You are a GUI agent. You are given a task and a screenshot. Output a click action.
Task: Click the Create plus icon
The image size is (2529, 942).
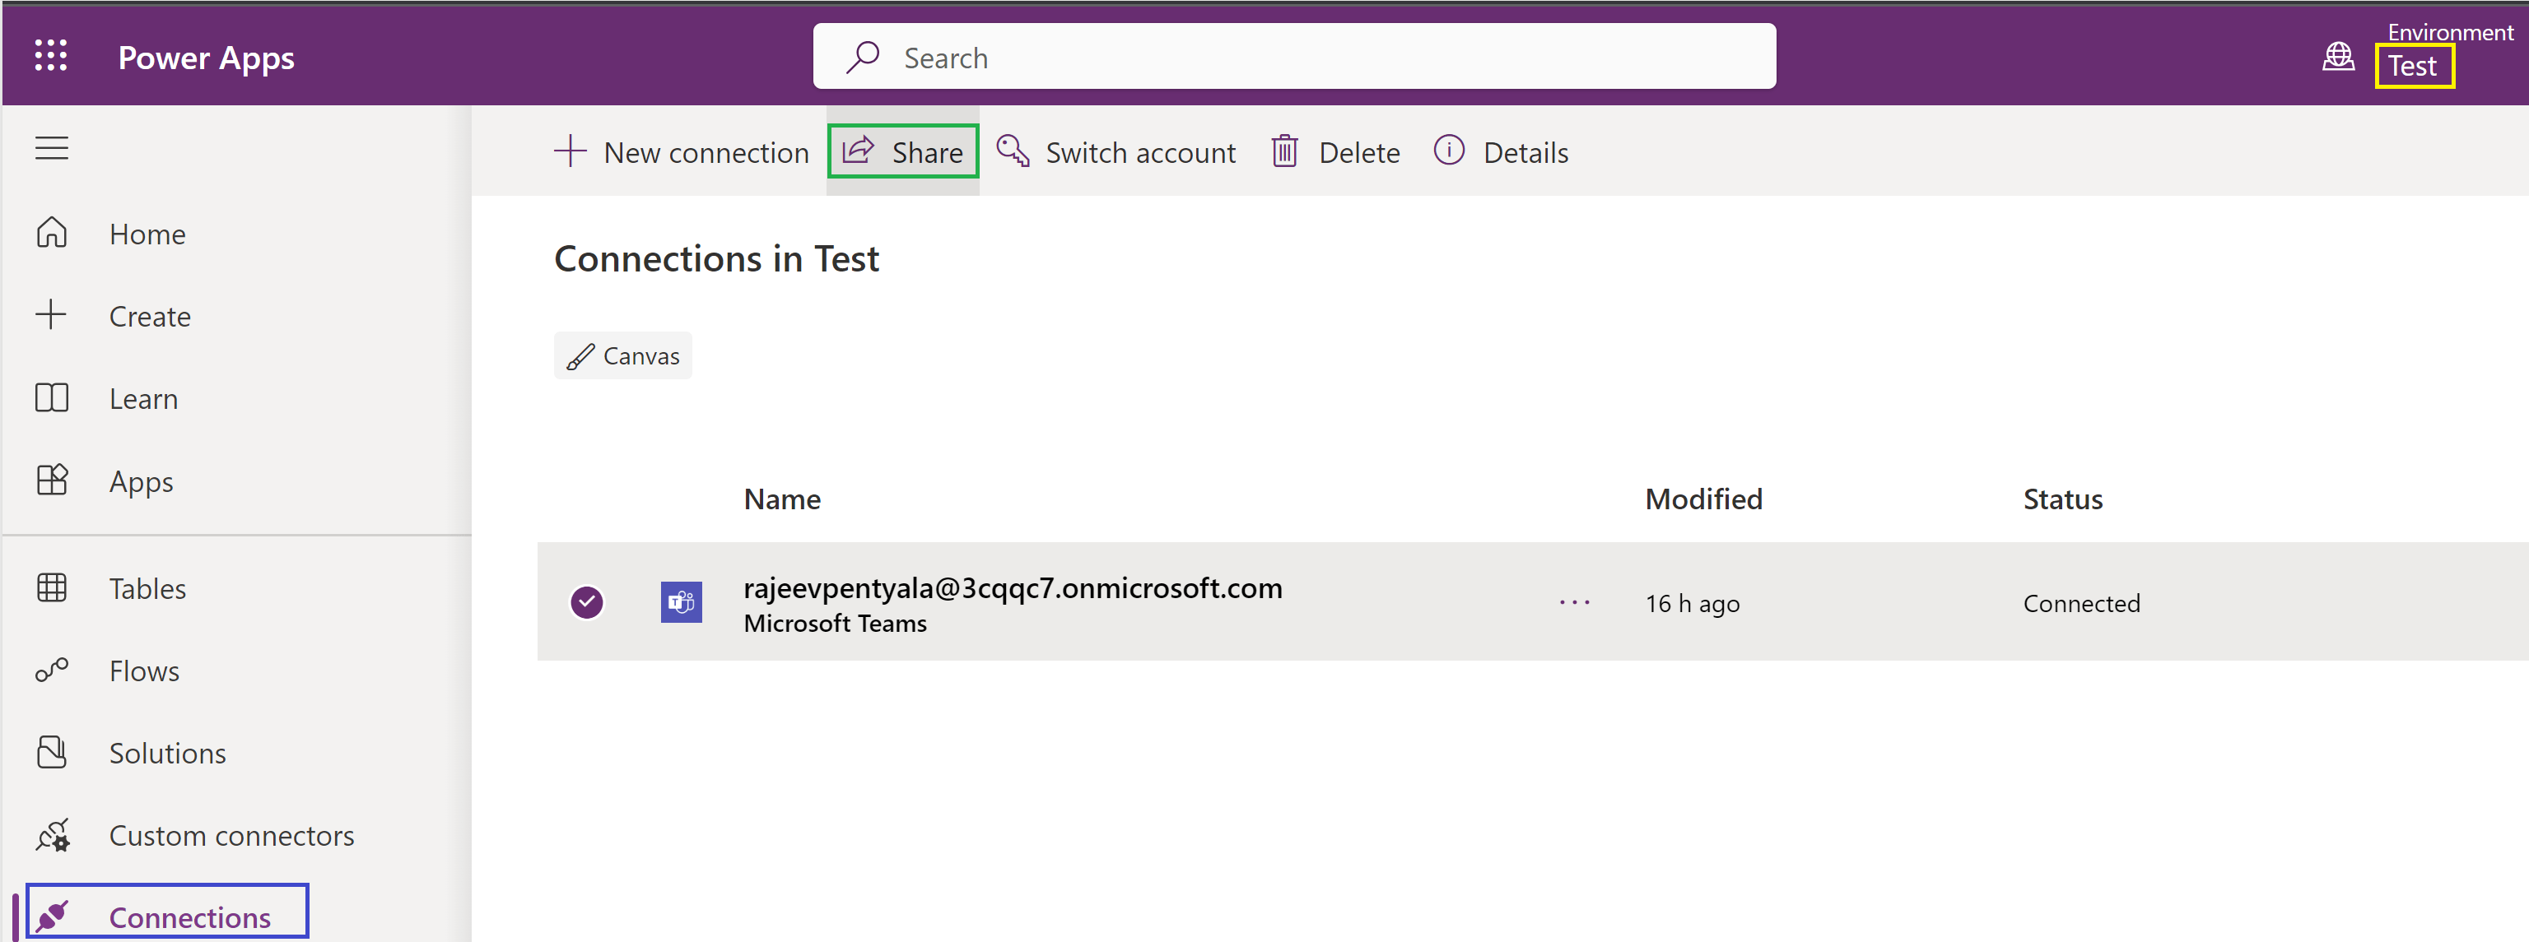(52, 315)
